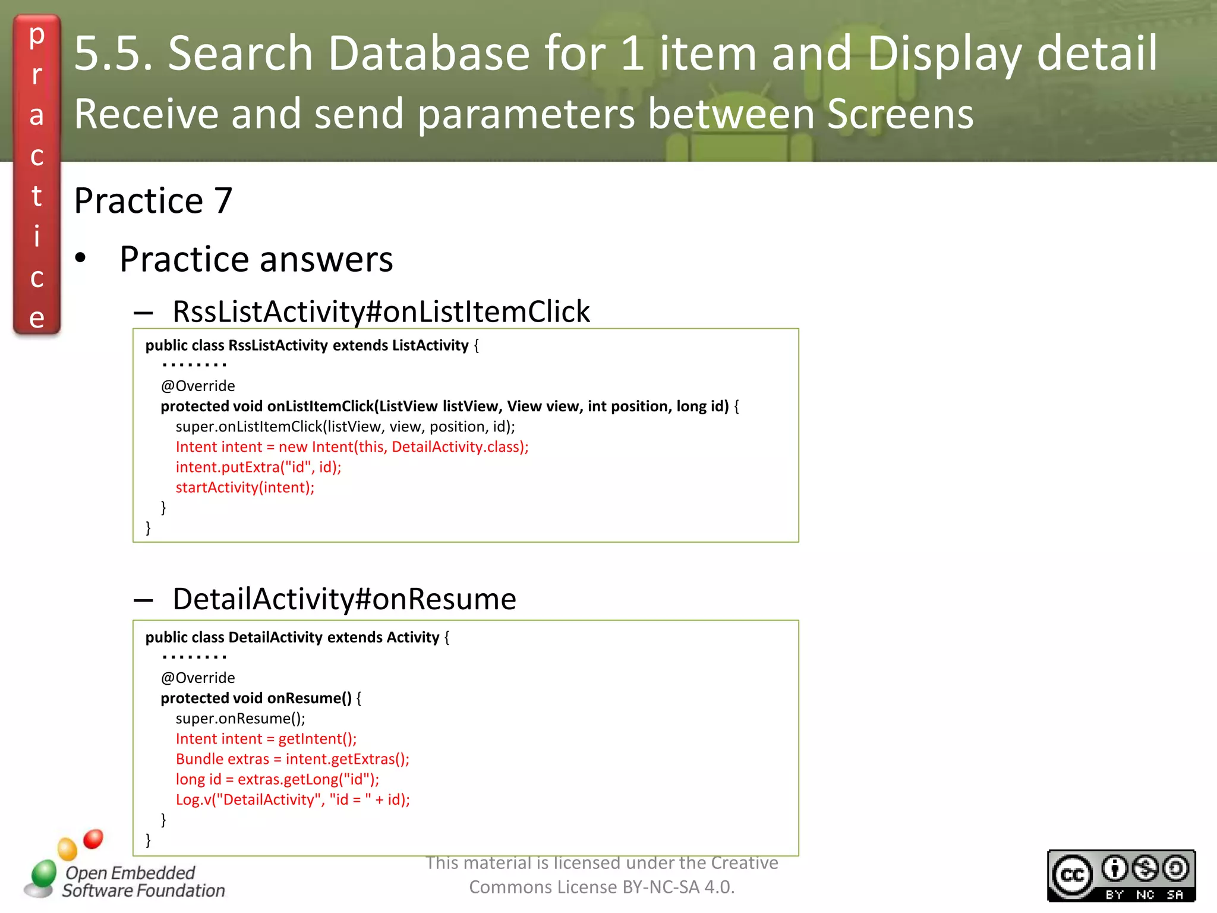1217x913 pixels.
Task: Click the Creative Commons License BY-NC-SA 4.0 footer text
Action: point(602,875)
